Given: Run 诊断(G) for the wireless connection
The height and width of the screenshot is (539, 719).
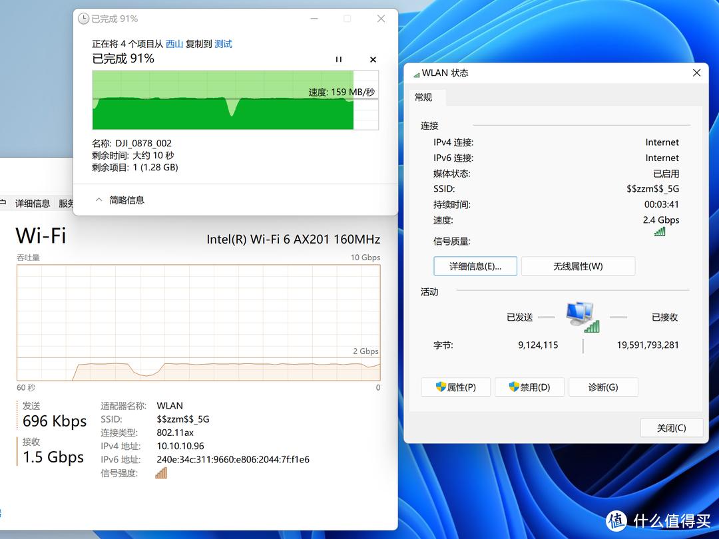Looking at the screenshot, I should point(603,387).
